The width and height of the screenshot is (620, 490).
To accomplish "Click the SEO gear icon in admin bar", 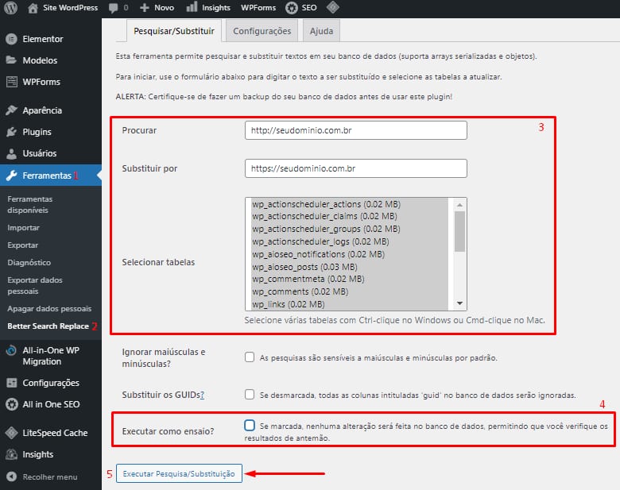I will (x=292, y=7).
